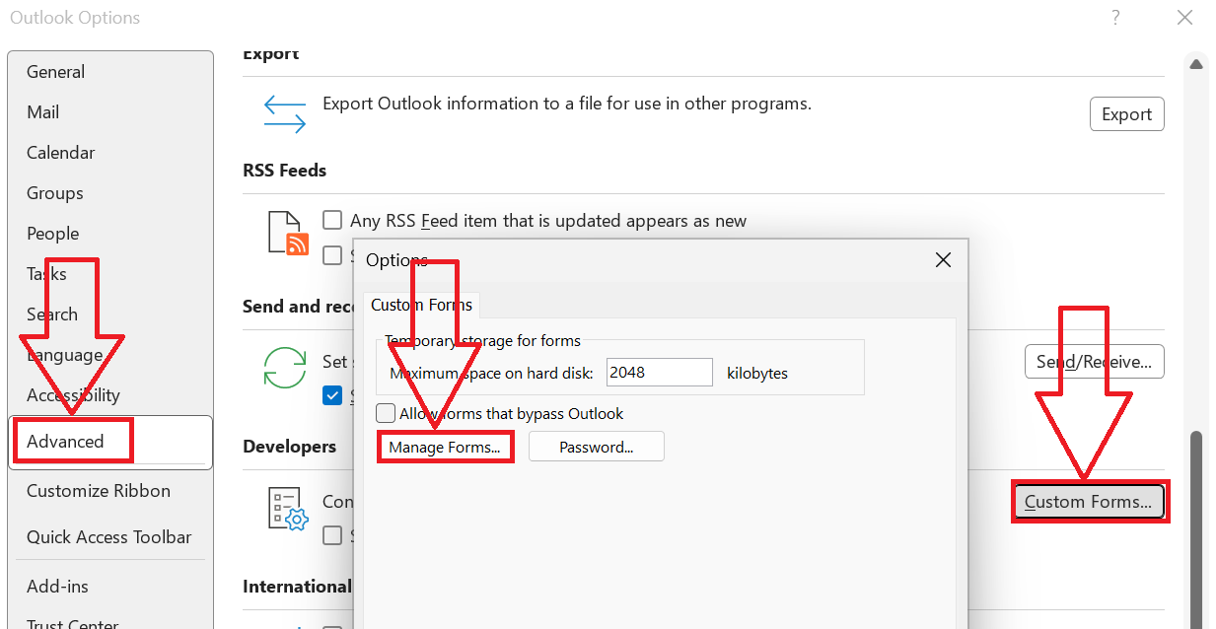Toggle the checkbox under Developers section
This screenshot has height=629, width=1216.
(x=333, y=535)
